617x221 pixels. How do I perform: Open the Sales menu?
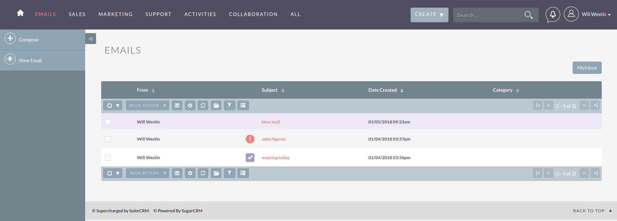click(x=77, y=14)
